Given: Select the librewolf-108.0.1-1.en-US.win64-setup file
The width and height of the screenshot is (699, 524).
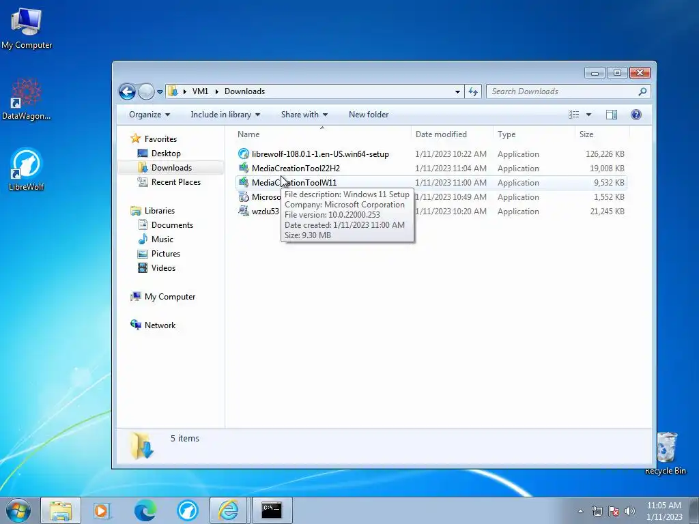Looking at the screenshot, I should [x=320, y=154].
